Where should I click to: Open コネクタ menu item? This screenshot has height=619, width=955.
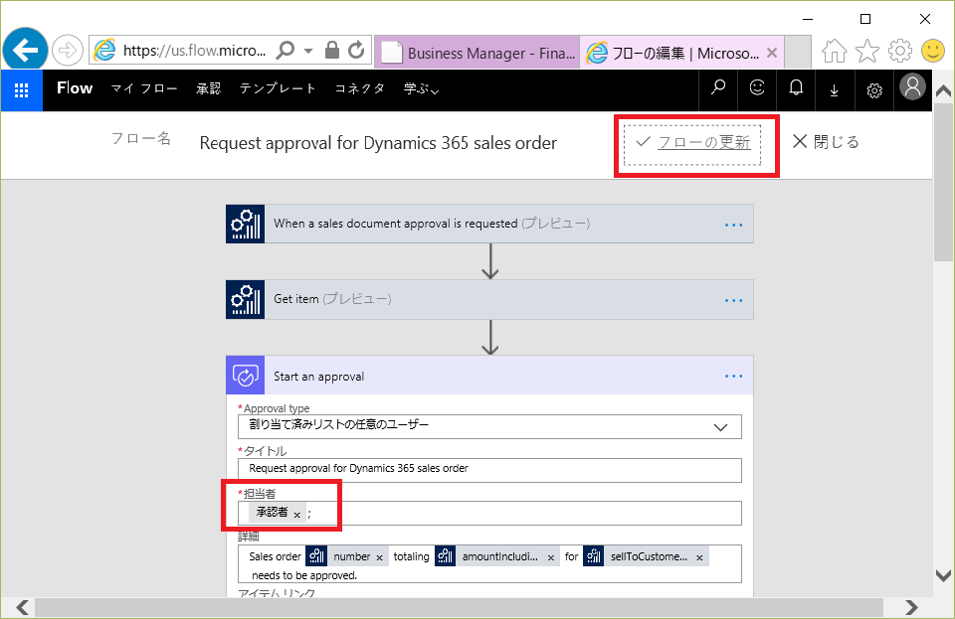pyautogui.click(x=360, y=88)
